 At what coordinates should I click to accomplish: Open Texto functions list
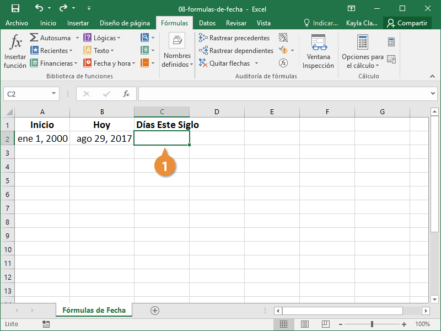[x=99, y=51]
